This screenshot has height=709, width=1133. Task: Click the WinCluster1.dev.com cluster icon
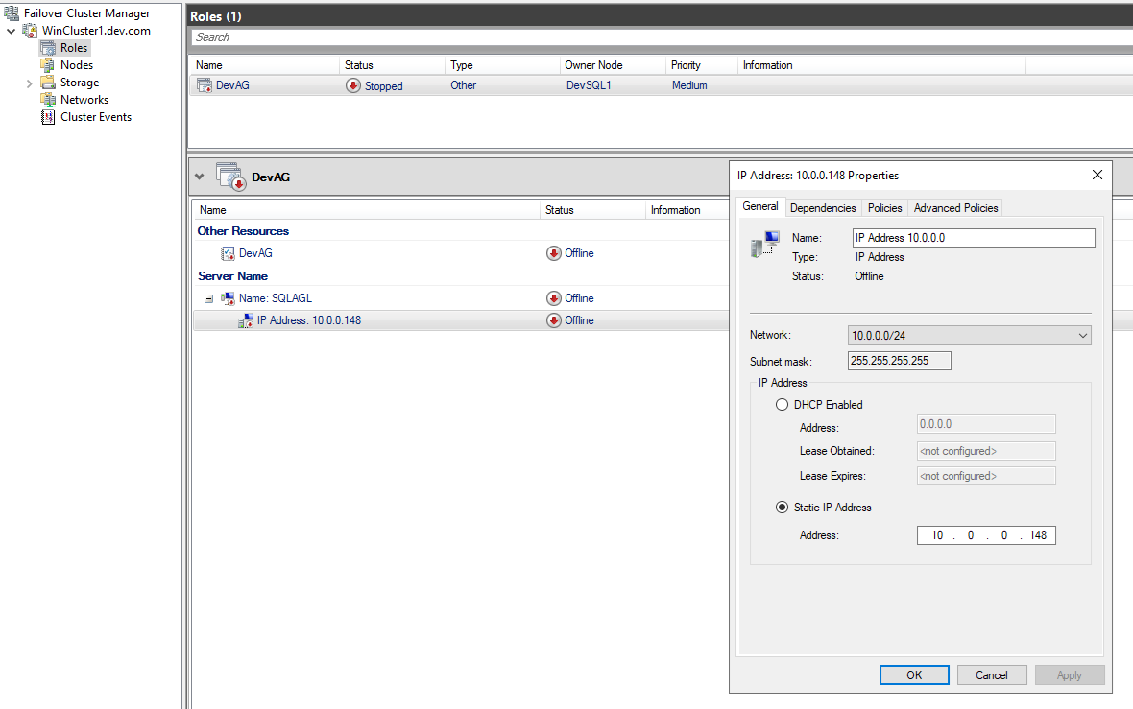point(30,31)
